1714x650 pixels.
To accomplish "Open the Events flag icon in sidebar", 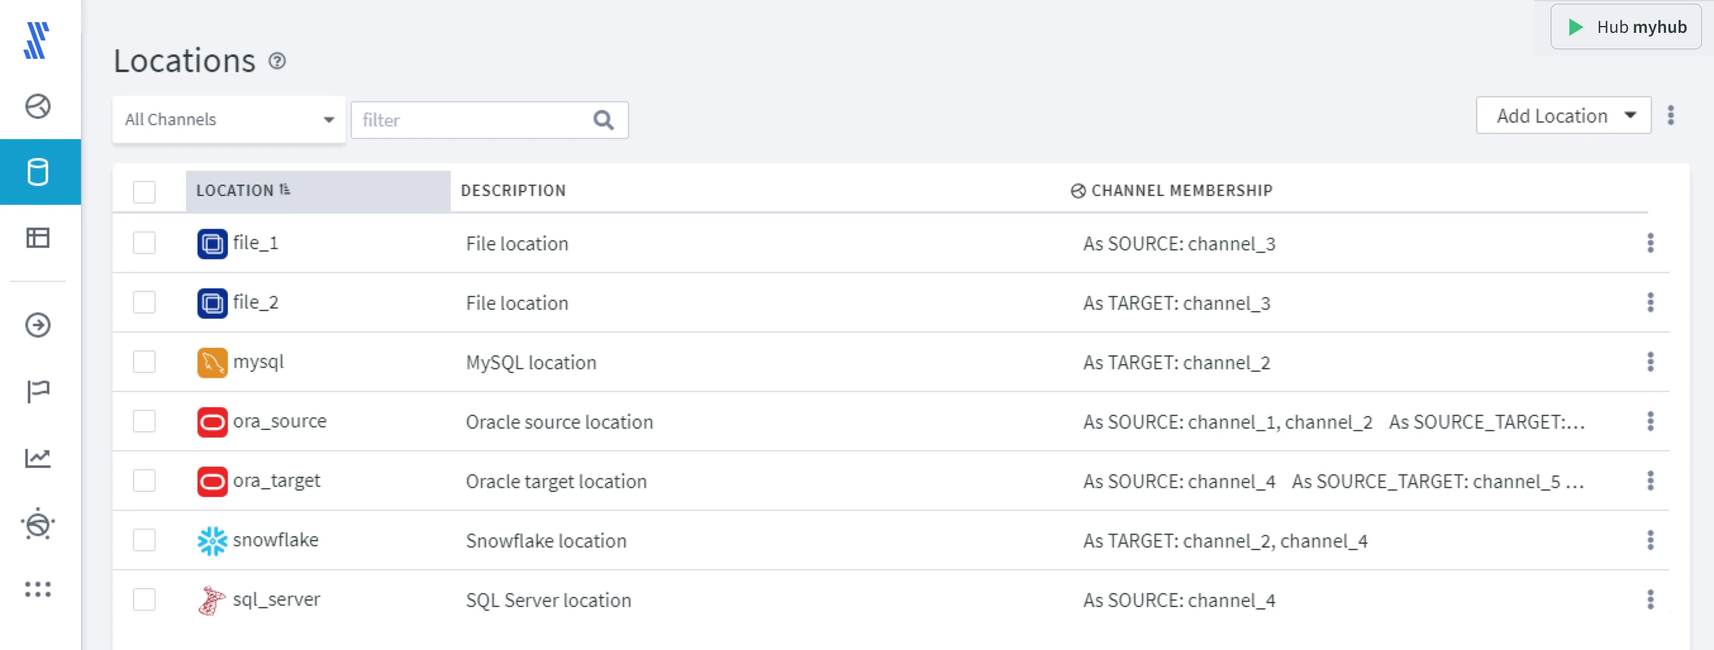I will [x=39, y=391].
